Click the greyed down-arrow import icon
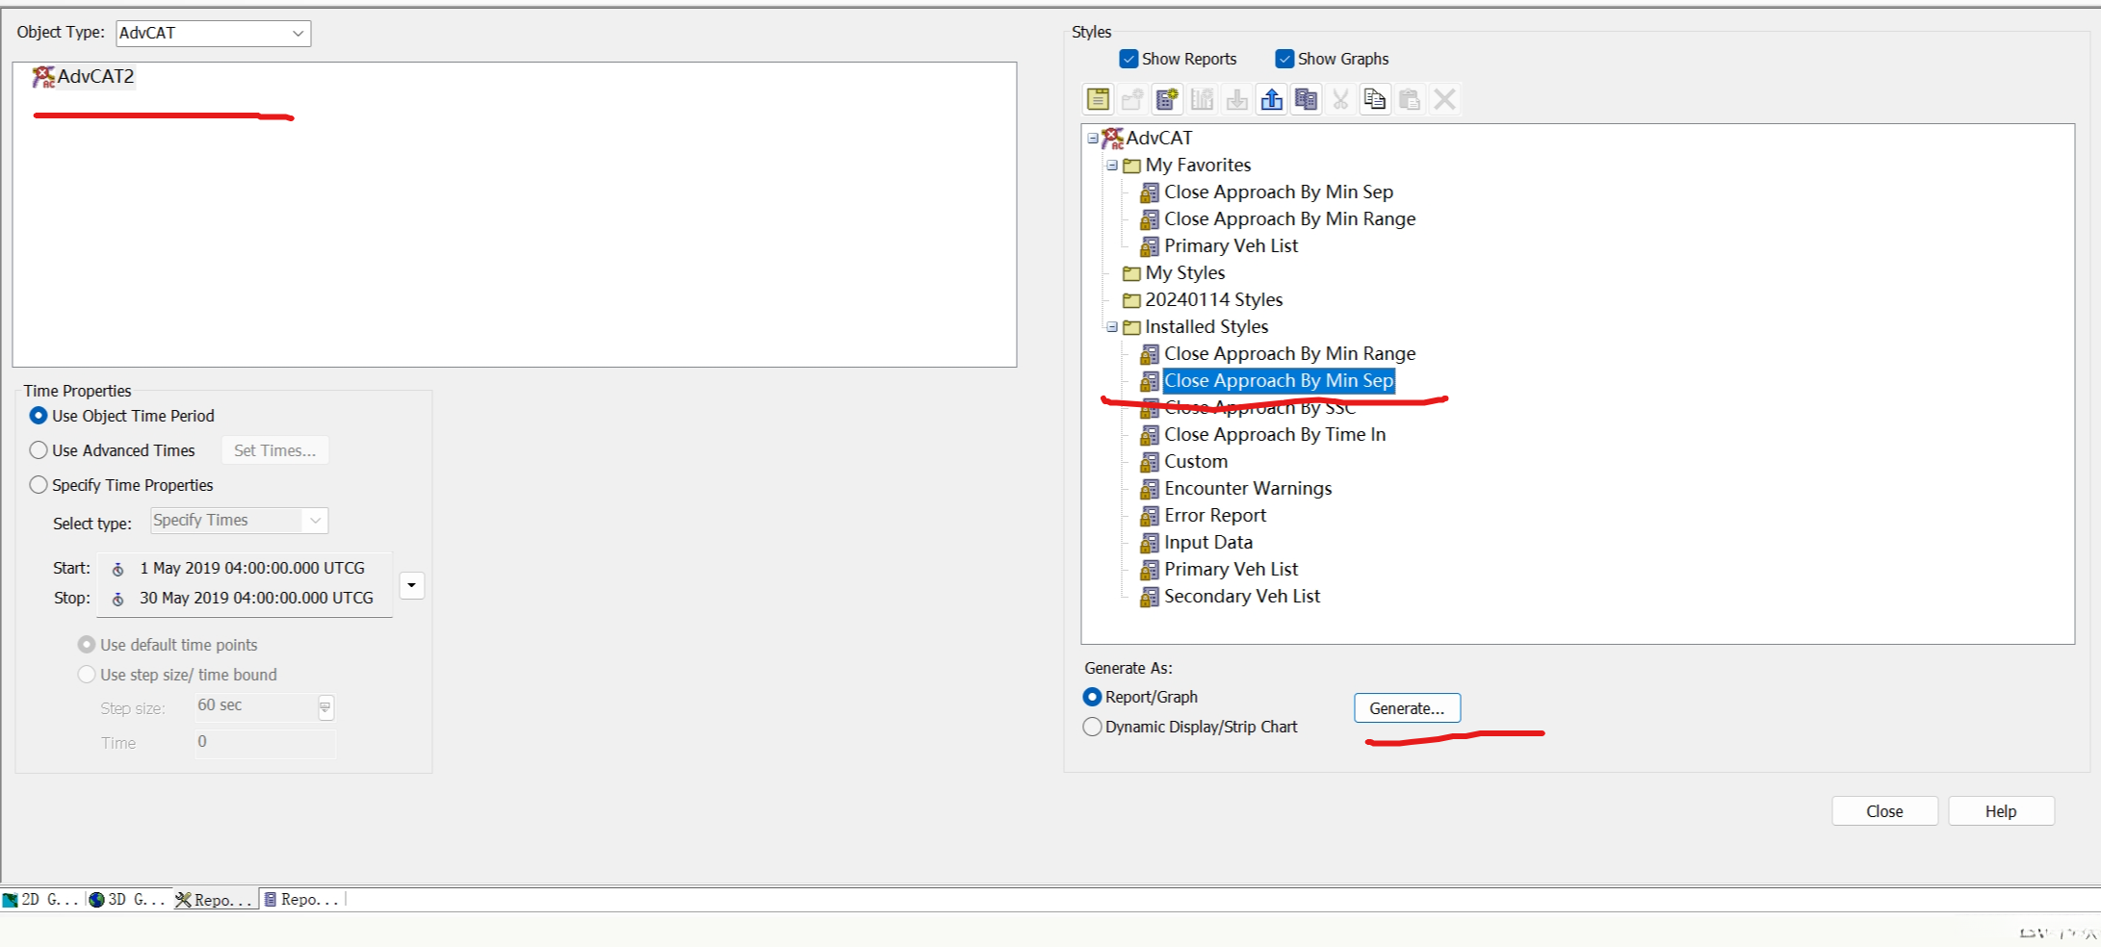 click(x=1236, y=99)
